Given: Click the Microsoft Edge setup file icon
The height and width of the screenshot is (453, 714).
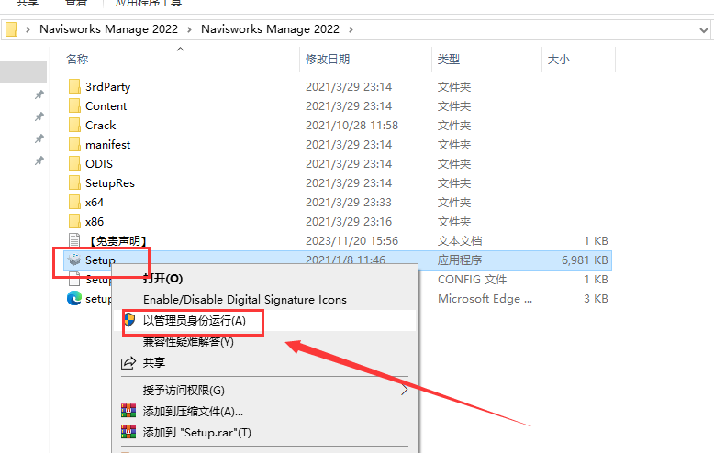Looking at the screenshot, I should [x=74, y=298].
